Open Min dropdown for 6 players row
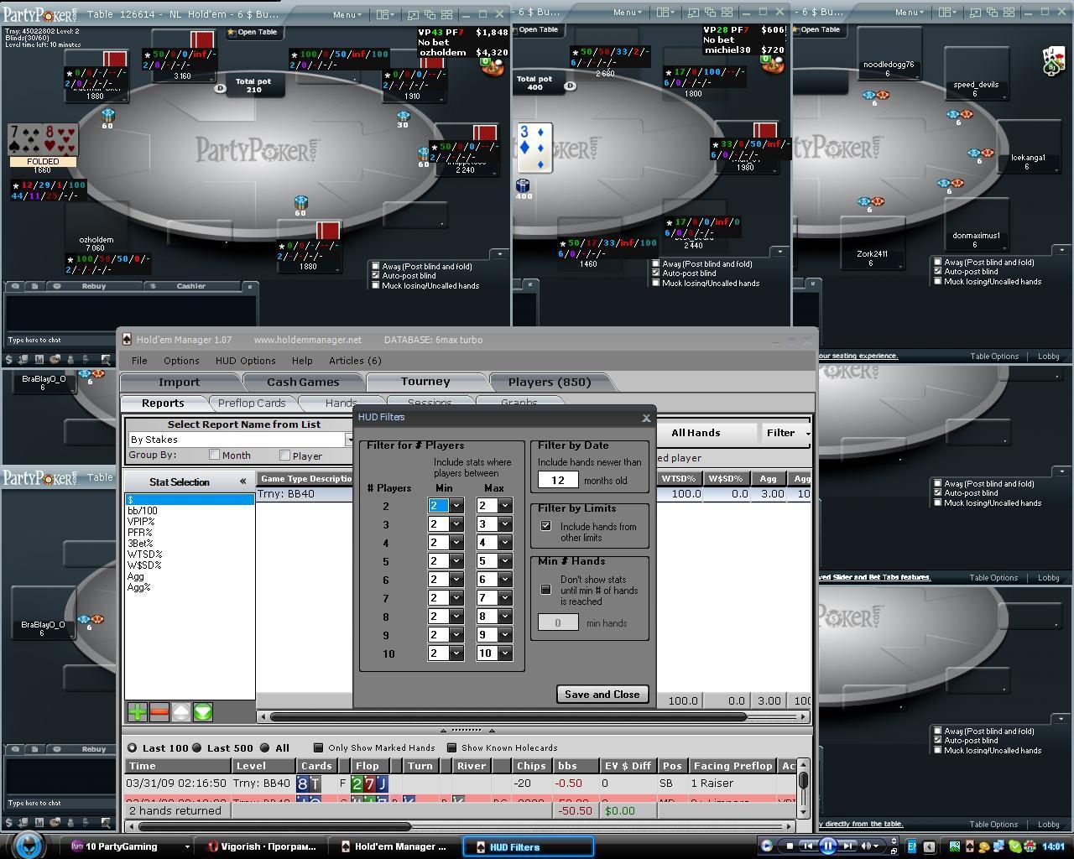 (456, 580)
